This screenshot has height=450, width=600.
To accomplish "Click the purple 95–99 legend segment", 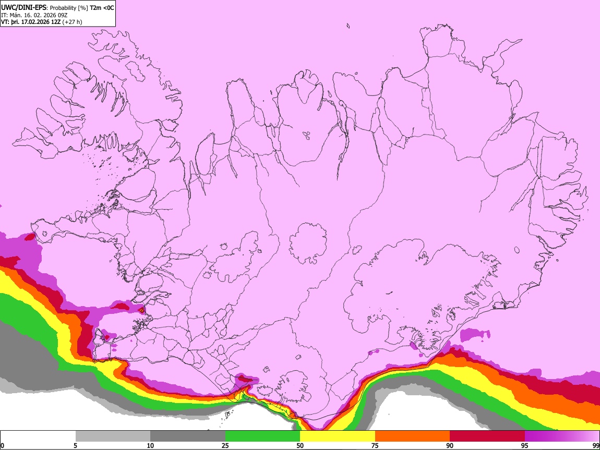I will [562, 436].
